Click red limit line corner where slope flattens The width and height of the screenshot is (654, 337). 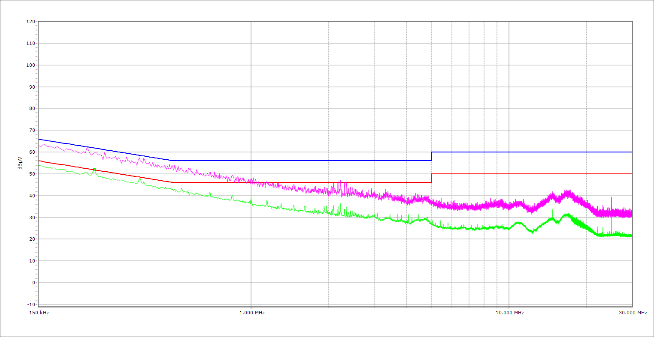point(171,182)
